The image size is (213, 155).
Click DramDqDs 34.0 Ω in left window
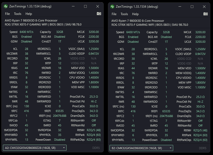point(94,116)
